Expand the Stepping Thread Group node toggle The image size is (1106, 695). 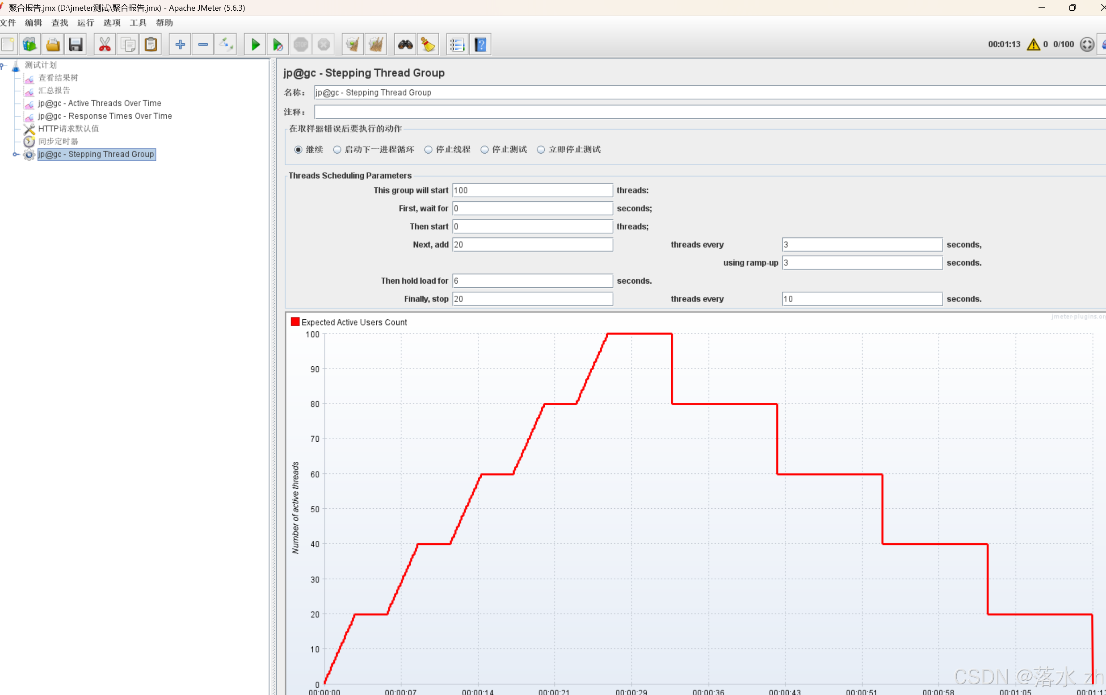[x=16, y=155]
